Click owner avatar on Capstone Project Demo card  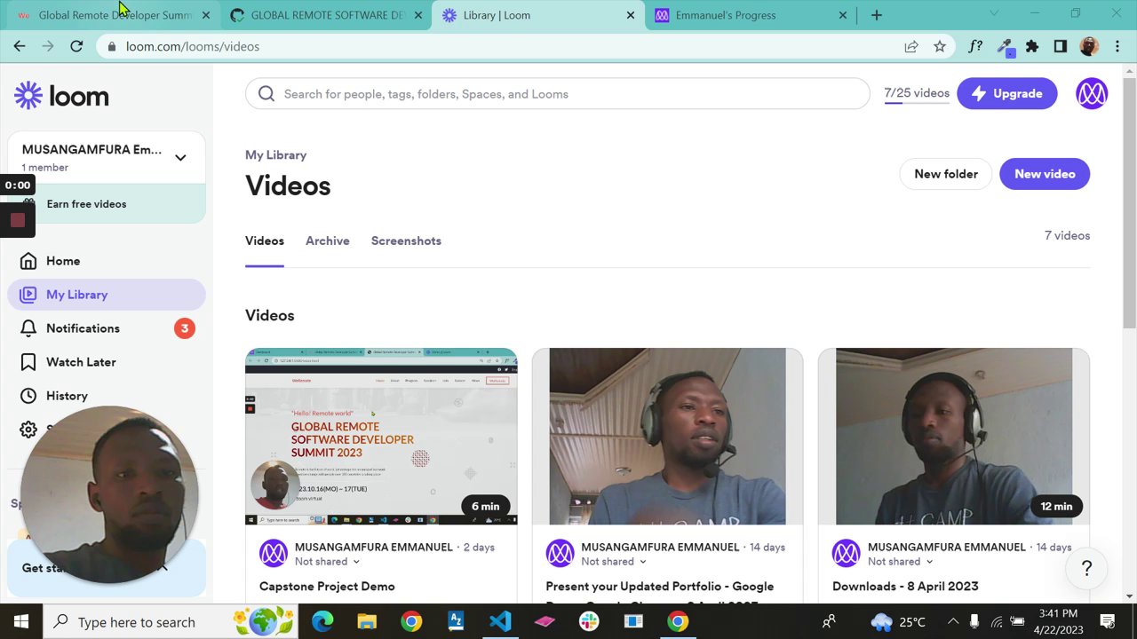pos(274,554)
